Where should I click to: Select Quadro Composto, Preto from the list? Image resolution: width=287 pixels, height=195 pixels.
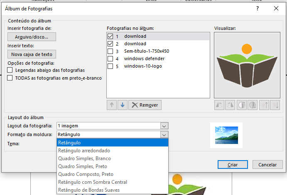click(x=86, y=174)
